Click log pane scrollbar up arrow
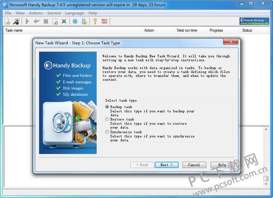The width and height of the screenshot is (273, 198). (x=266, y=129)
